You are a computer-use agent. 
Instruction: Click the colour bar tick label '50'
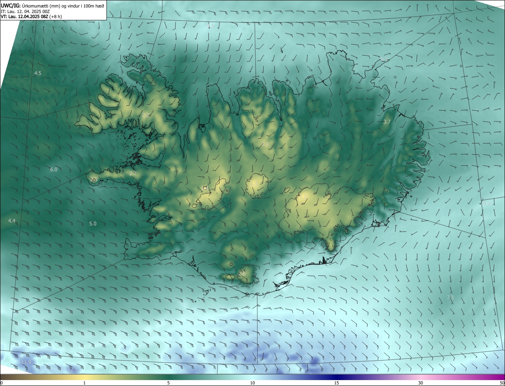(x=502, y=383)
